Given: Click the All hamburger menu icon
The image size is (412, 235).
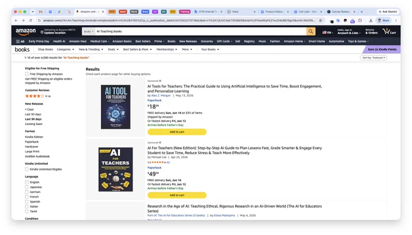Looking at the screenshot, I should pos(20,42).
